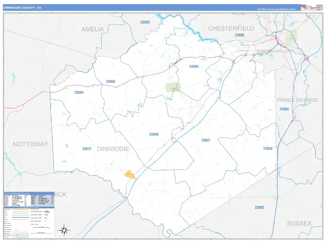
Task: Click the PRINCE GEORGE county label
Action: [x=297, y=100]
